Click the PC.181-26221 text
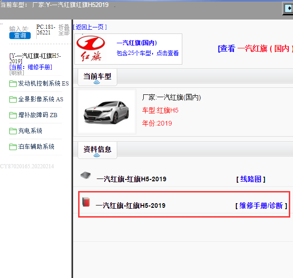Screen dimensions: 293x278 click(46, 29)
